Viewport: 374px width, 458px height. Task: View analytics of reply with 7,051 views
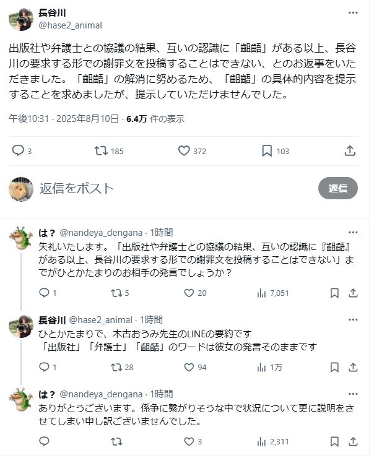261,293
